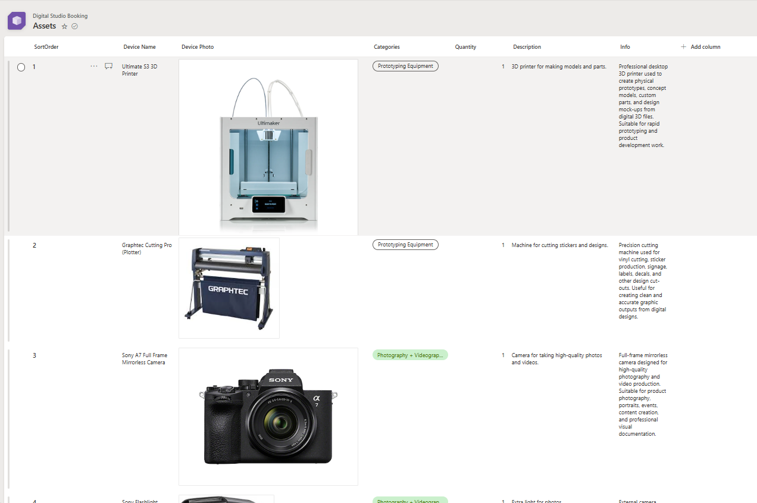Viewport: 757px width, 503px height.
Task: Click the Quantity value in the 3D printer row
Action: coord(503,67)
